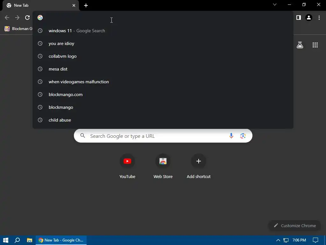This screenshot has width=326, height=245.
Task: Click the Google Chrome taskbar button
Action: tap(61, 240)
